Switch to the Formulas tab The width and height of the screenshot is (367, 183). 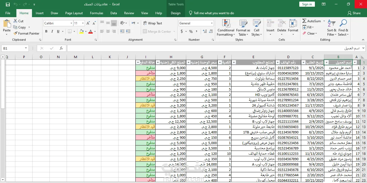pos(96,13)
